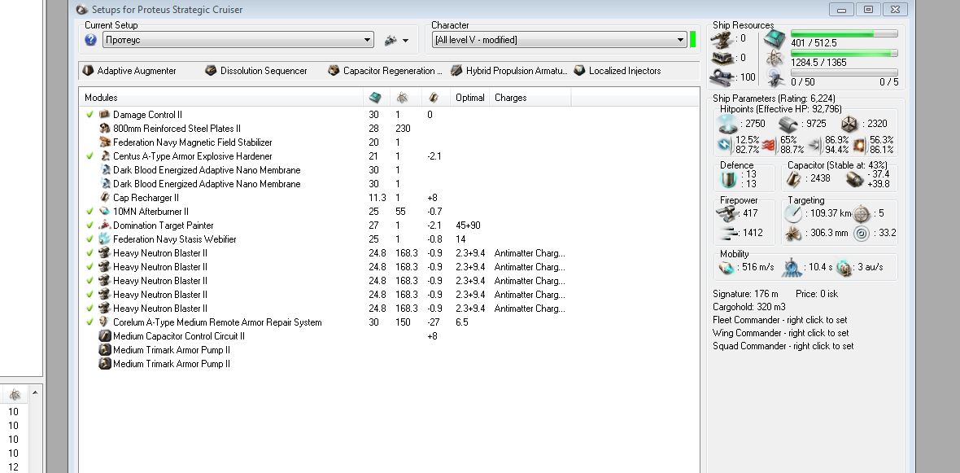The width and height of the screenshot is (960, 473).
Task: Select the Localized Injectors subsystem
Action: [x=617, y=71]
